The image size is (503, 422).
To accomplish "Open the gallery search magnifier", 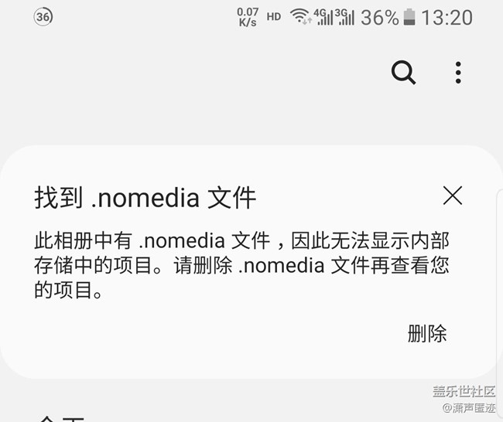I will tap(403, 72).
